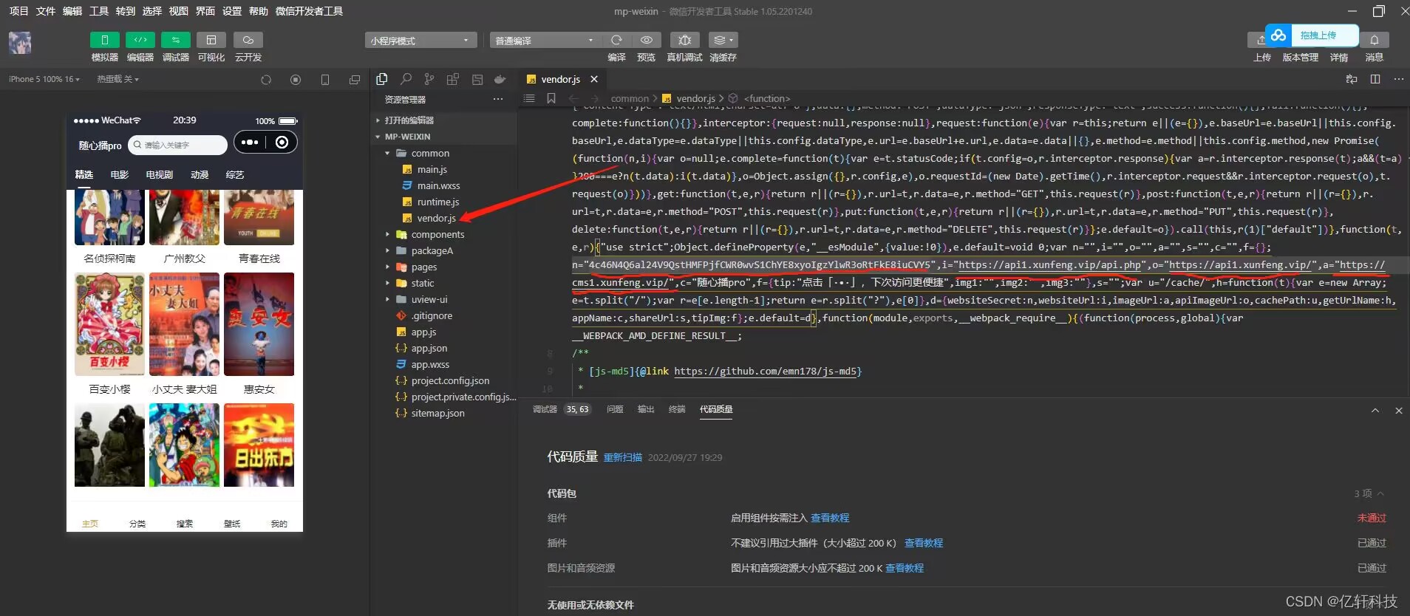This screenshot has width=1410, height=616.
Task: Click the 重新扫描 link
Action: tap(622, 458)
